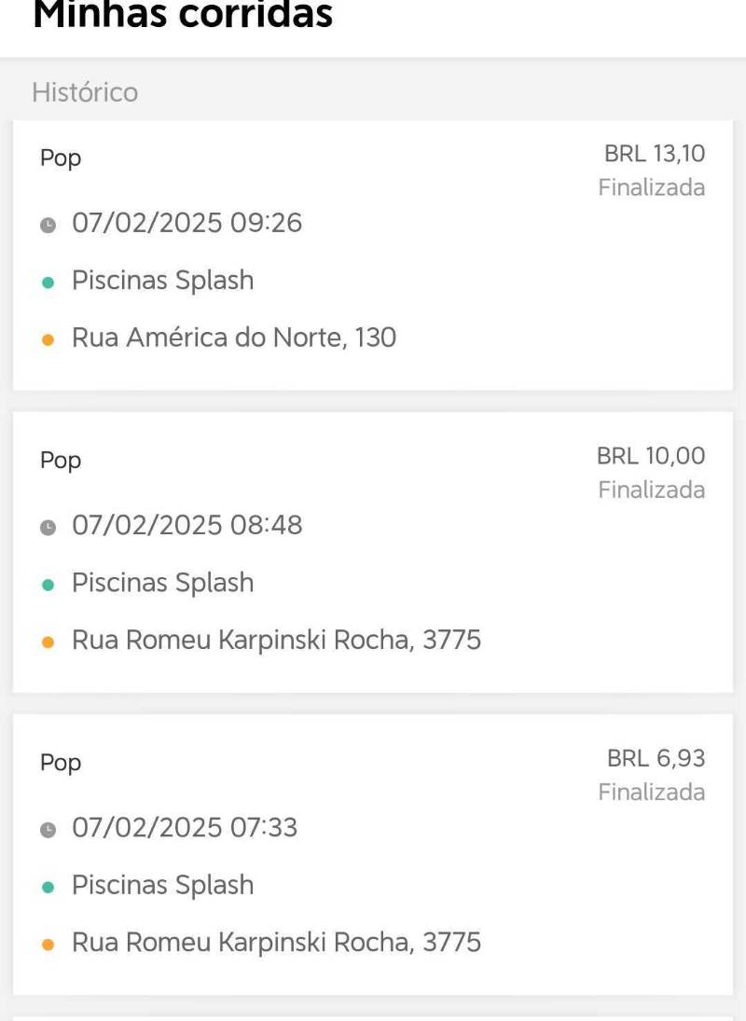Tap the Pop label in the 08:48 ride
Viewport: 746px width, 1021px height.
click(61, 461)
